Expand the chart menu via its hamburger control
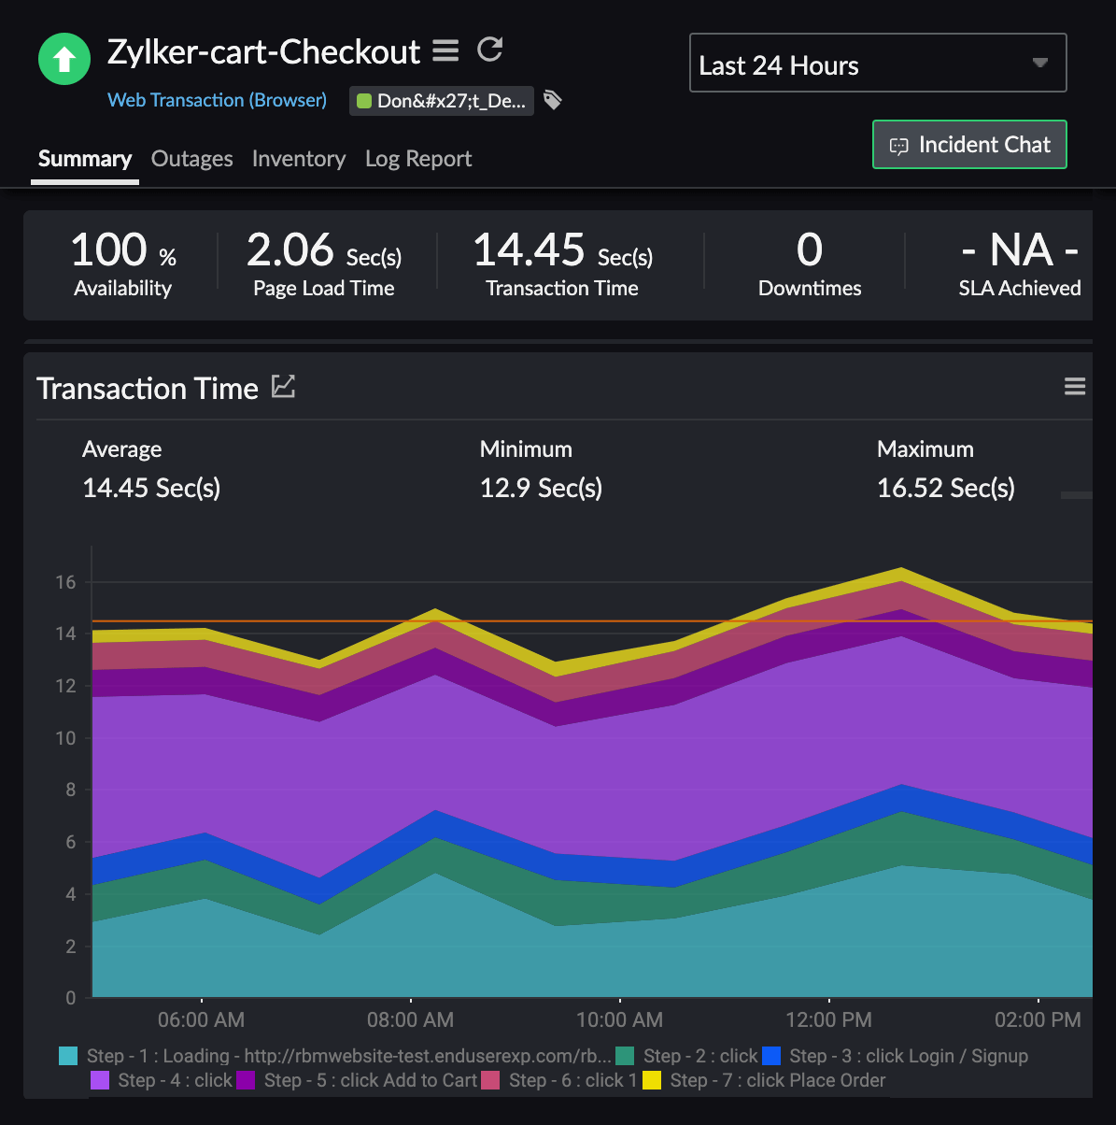 pyautogui.click(x=1074, y=386)
